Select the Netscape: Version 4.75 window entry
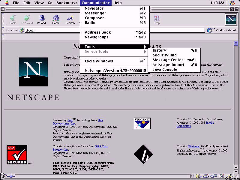Screen dimensions: 240x180 (x=115, y=71)
